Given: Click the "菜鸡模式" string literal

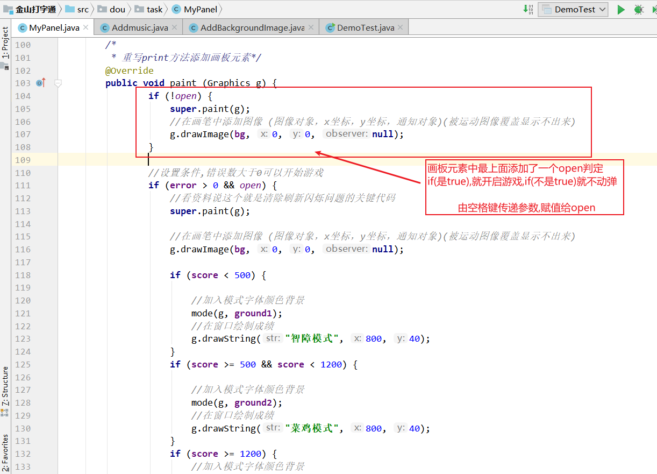Looking at the screenshot, I should [312, 428].
